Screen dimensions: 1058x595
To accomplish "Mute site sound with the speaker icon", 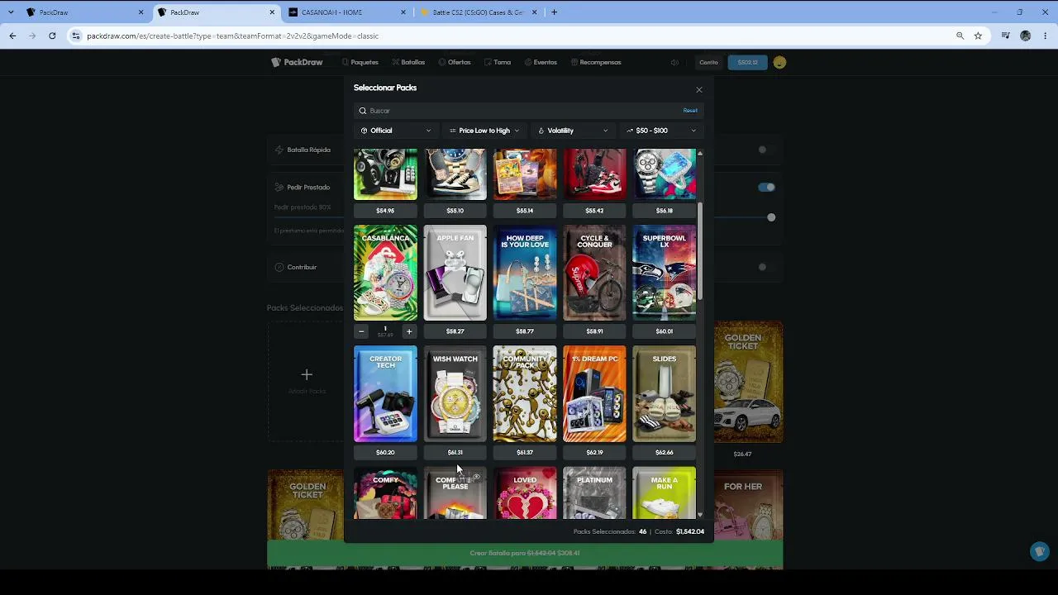I will pyautogui.click(x=674, y=62).
